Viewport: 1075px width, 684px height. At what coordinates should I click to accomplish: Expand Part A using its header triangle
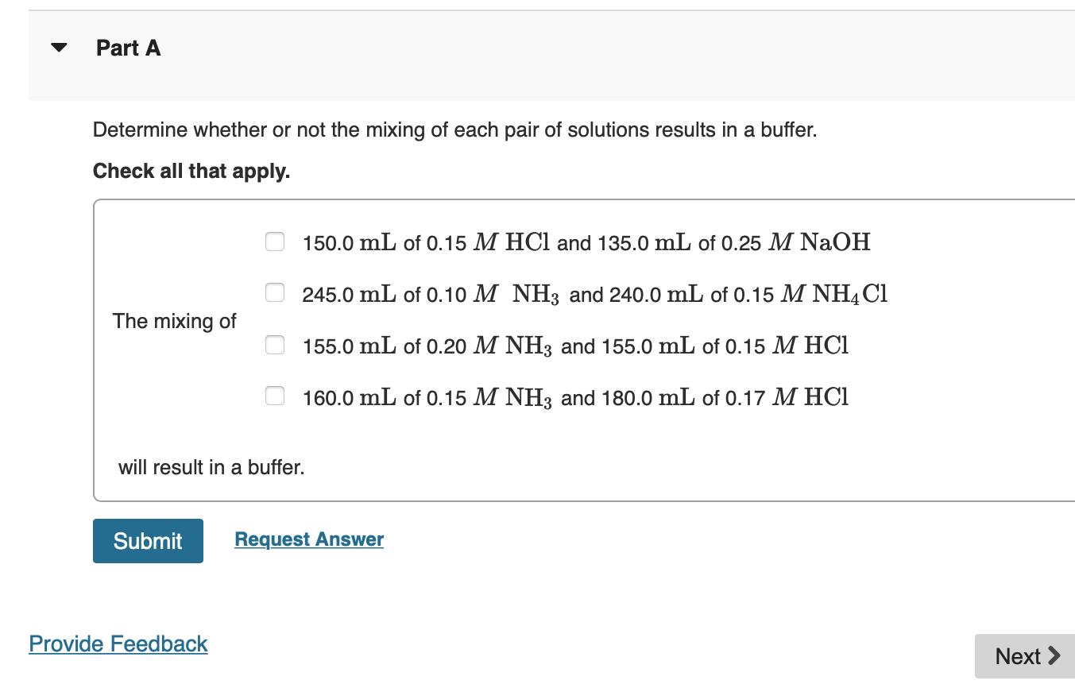click(59, 47)
